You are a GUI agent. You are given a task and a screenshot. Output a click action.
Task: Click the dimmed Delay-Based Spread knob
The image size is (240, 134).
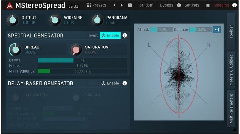(x=76, y=98)
